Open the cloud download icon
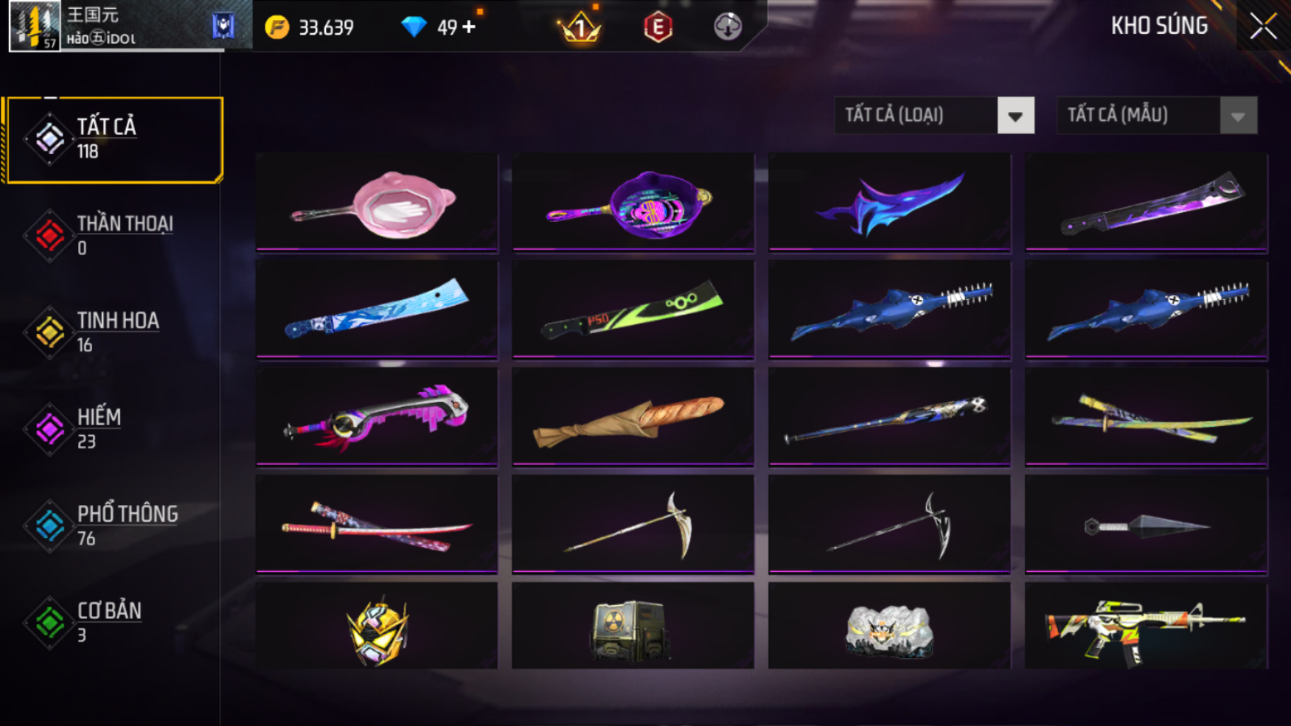The height and width of the screenshot is (726, 1291). (x=728, y=27)
